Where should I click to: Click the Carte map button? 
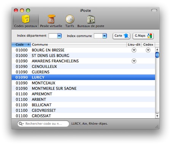coord(121,36)
